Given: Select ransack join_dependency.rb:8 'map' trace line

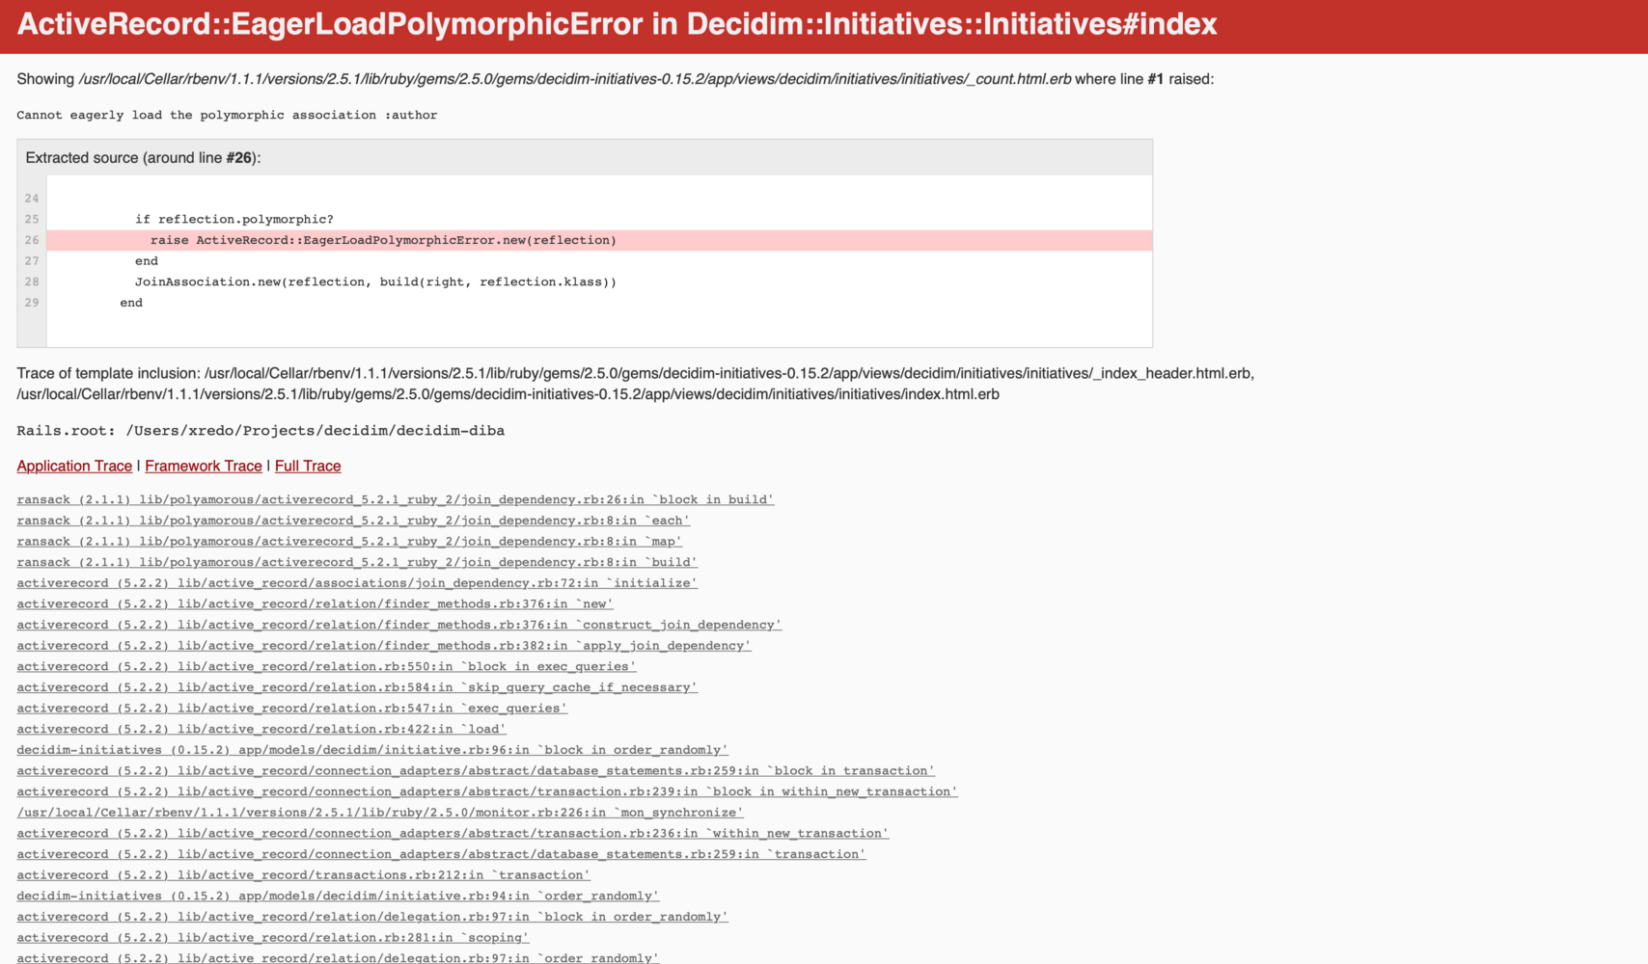Looking at the screenshot, I should 349,542.
